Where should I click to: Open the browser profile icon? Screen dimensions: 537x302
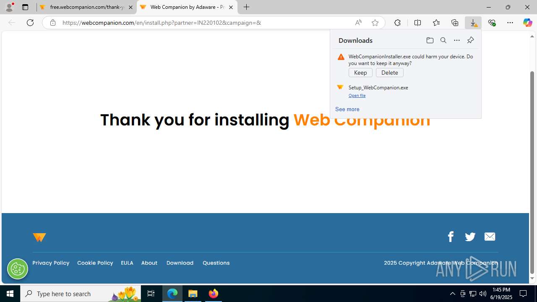pyautogui.click(x=9, y=7)
